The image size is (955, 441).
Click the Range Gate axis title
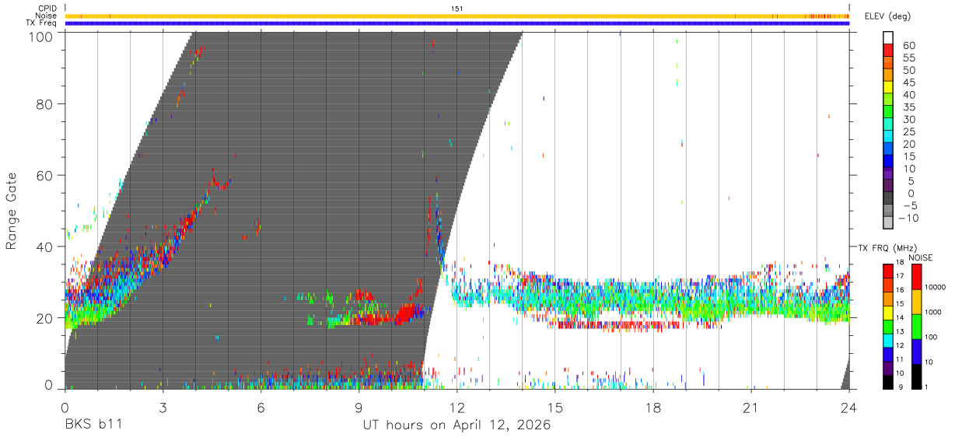coord(12,211)
